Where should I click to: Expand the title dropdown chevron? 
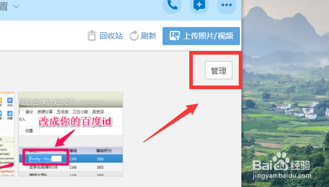16,7
